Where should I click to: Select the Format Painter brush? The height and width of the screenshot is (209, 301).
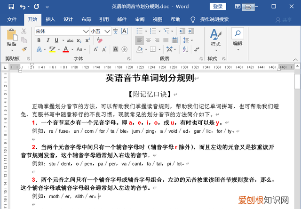(x=24, y=49)
